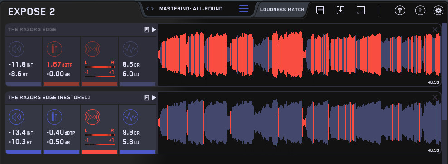The image size is (448, 164).
Task: Step through presets with the arrow brackets
Action: click(150, 9)
